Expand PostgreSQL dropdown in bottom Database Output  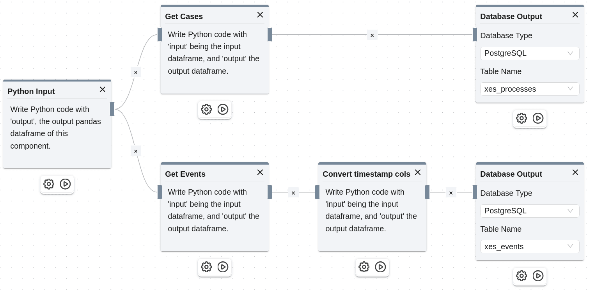pos(530,211)
